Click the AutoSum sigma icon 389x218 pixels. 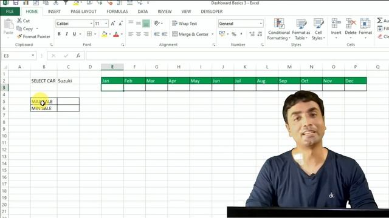click(x=380, y=21)
